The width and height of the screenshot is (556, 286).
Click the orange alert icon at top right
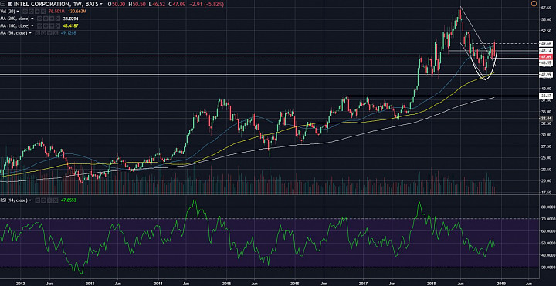(x=534, y=4)
